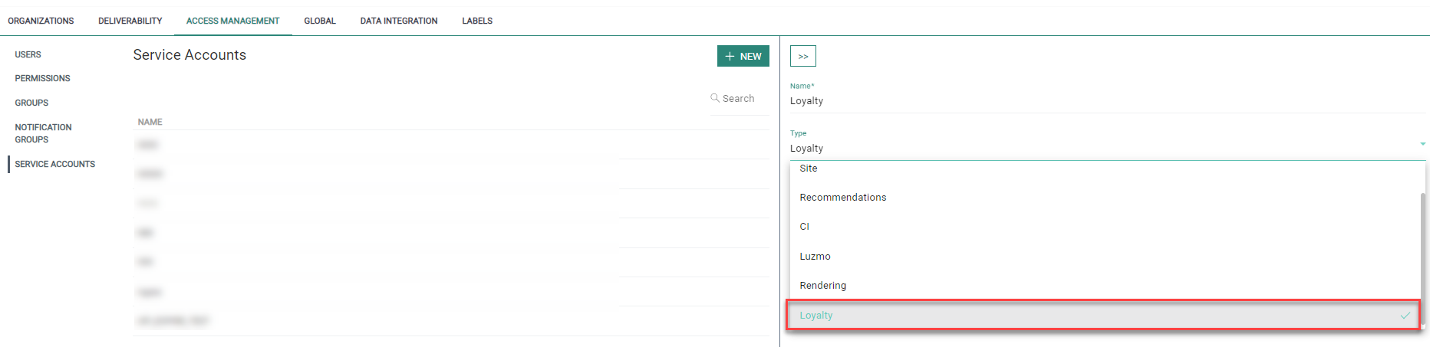Click the checkmark beside Loyalty option
Screen dimensions: 1430x347
point(1405,316)
